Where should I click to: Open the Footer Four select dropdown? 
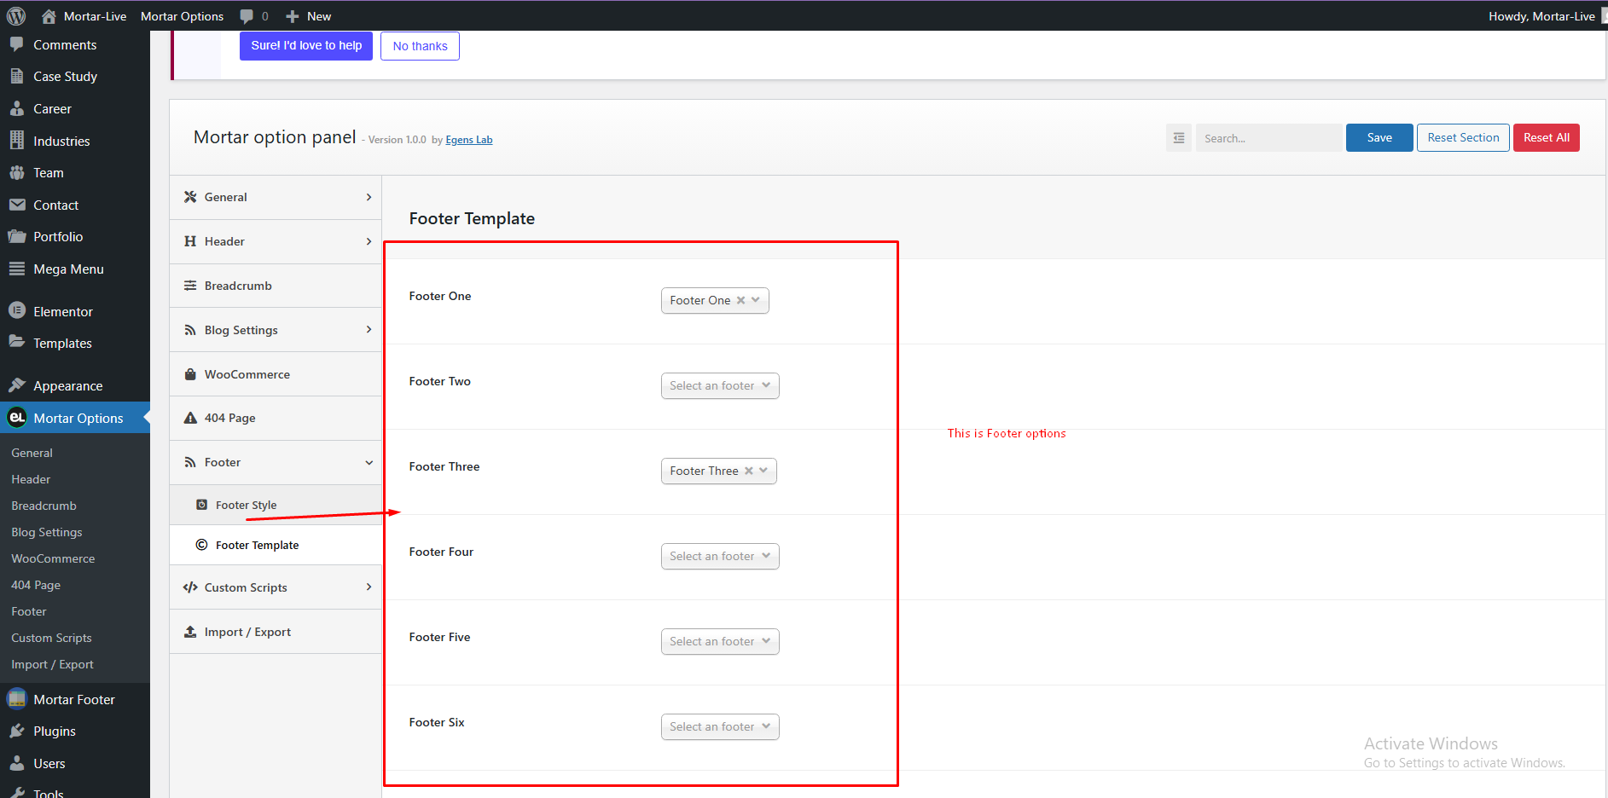(x=720, y=556)
